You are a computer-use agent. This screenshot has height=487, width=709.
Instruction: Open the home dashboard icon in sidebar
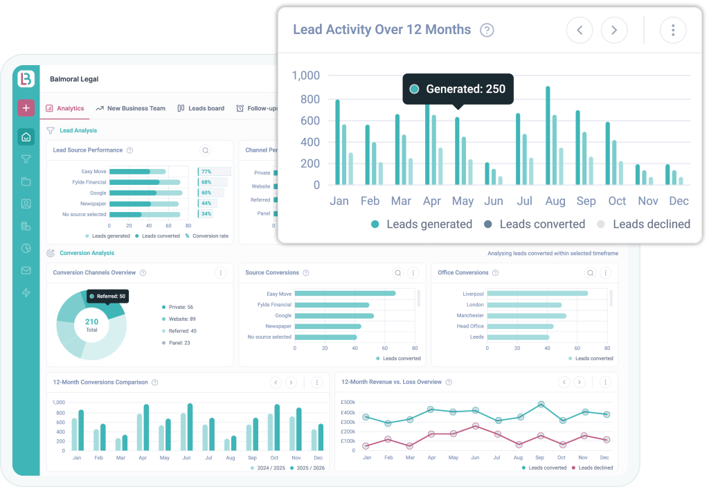point(26,136)
